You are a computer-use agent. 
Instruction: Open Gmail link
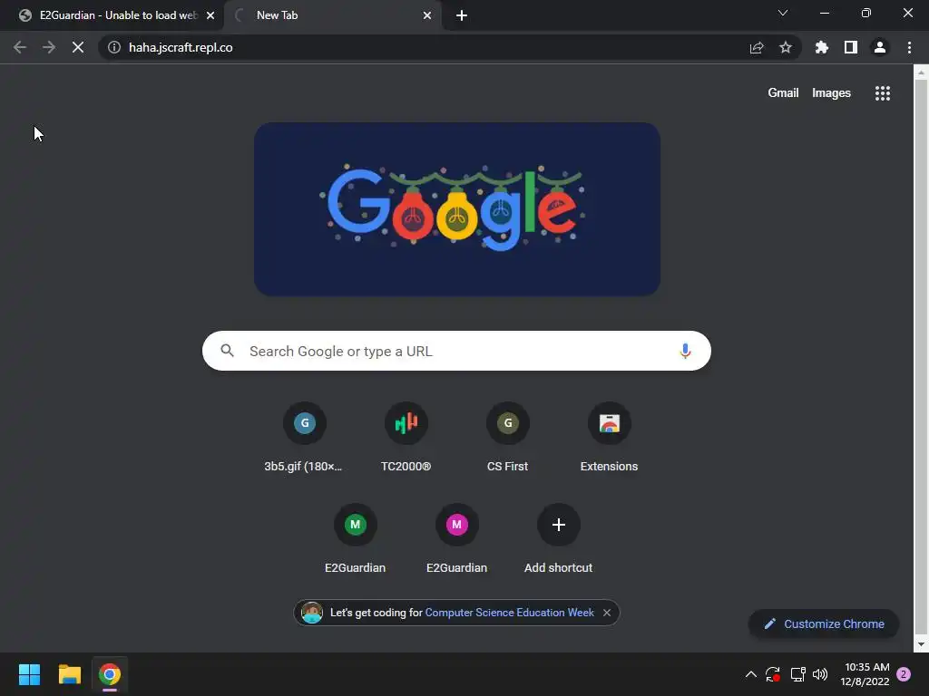click(x=783, y=93)
